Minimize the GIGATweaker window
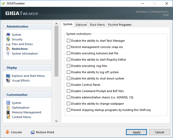 [143, 3]
